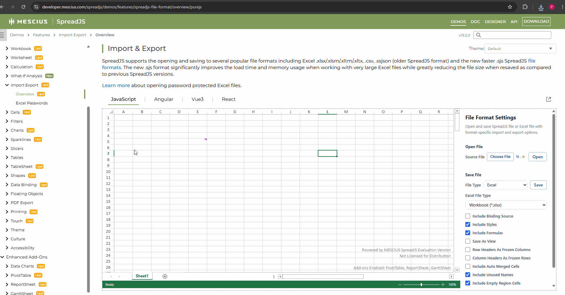Click the Open file button

[537, 157]
